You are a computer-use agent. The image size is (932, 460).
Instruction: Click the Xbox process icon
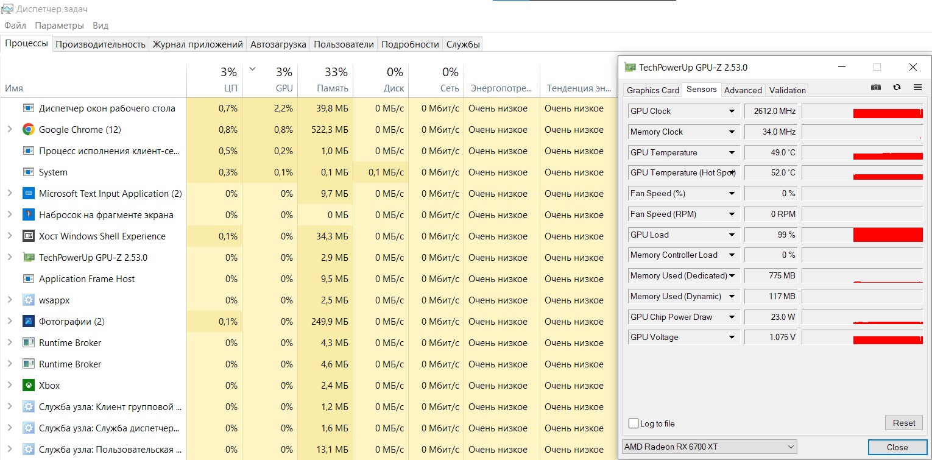click(x=28, y=386)
